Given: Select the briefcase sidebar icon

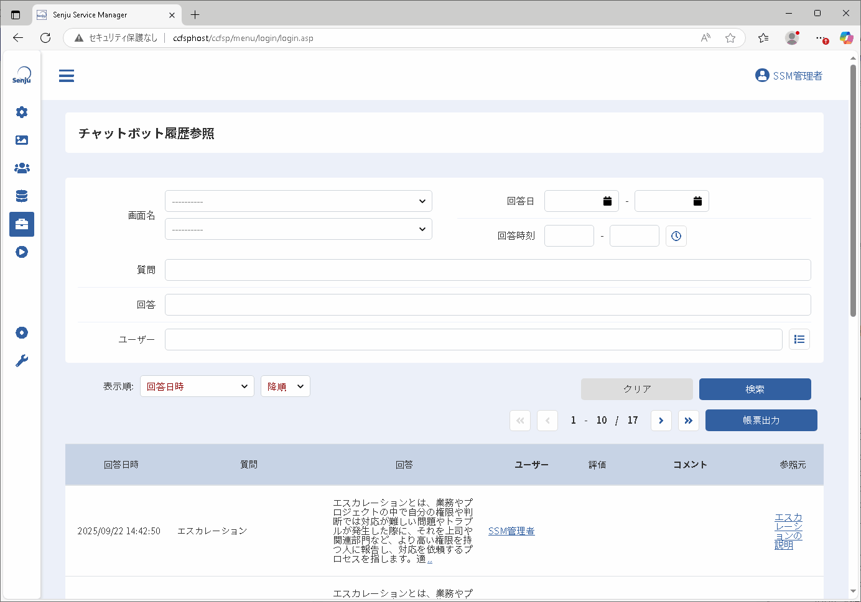Looking at the screenshot, I should click(22, 224).
